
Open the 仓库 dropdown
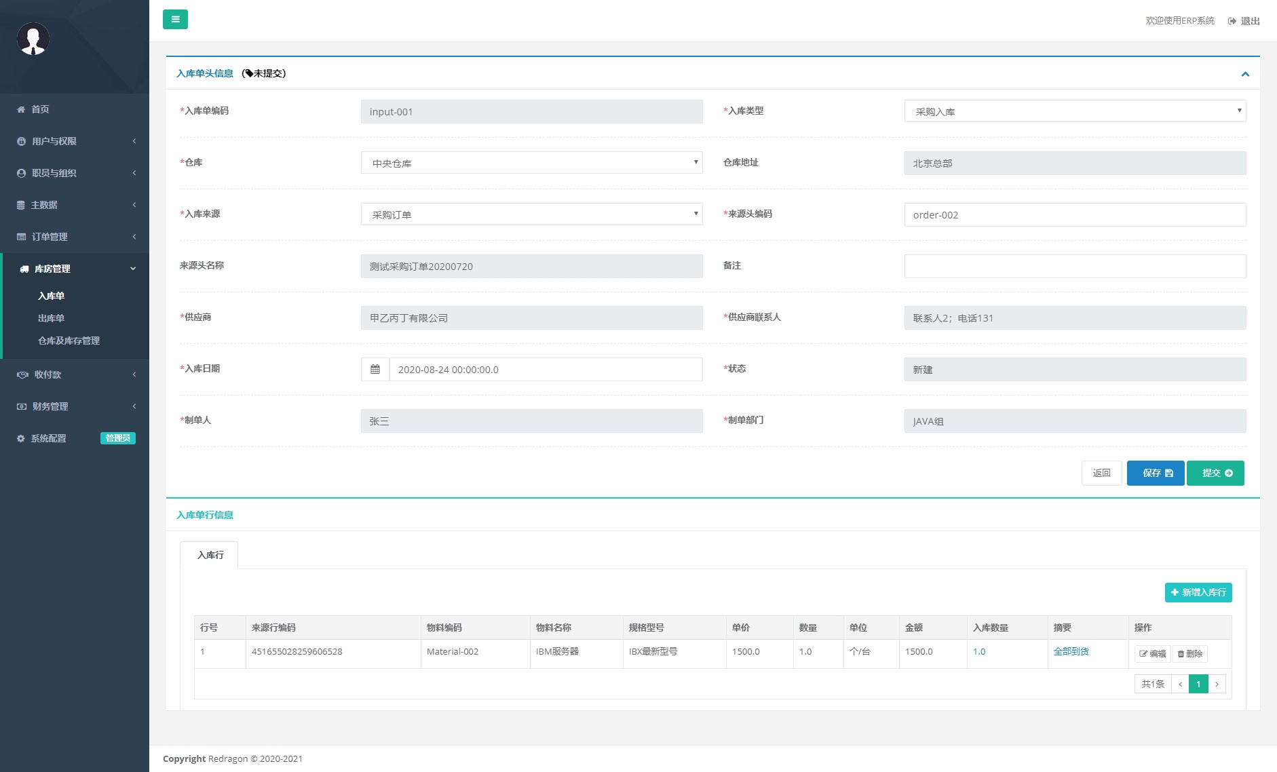point(531,163)
